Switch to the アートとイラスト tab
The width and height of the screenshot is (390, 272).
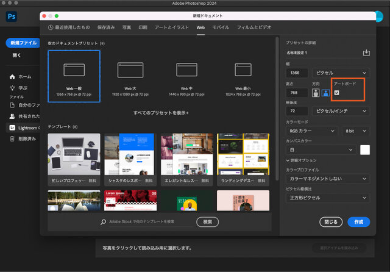pyautogui.click(x=172, y=27)
